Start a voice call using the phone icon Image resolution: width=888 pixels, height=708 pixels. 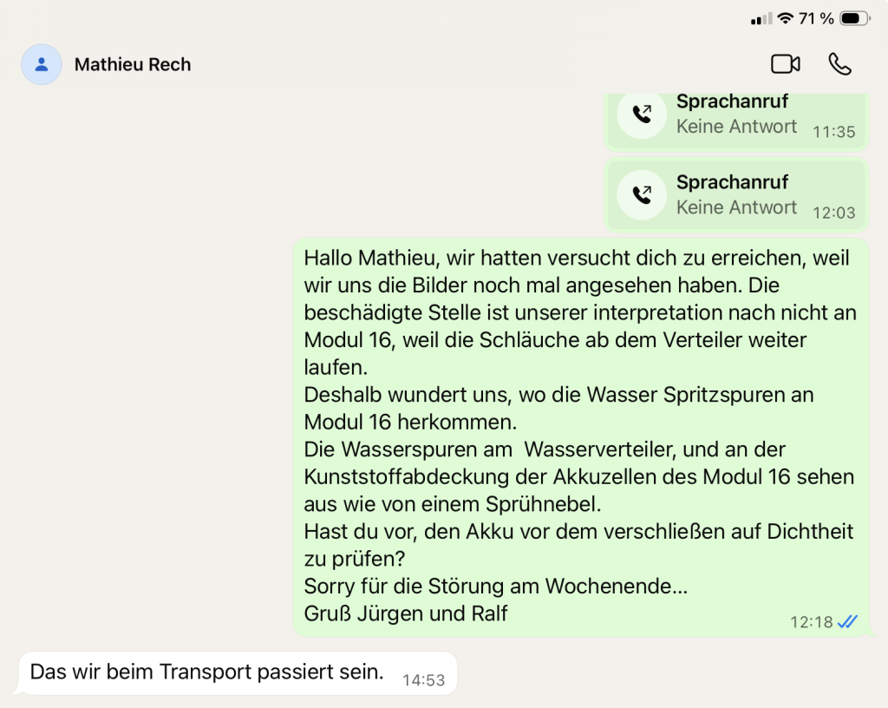839,64
